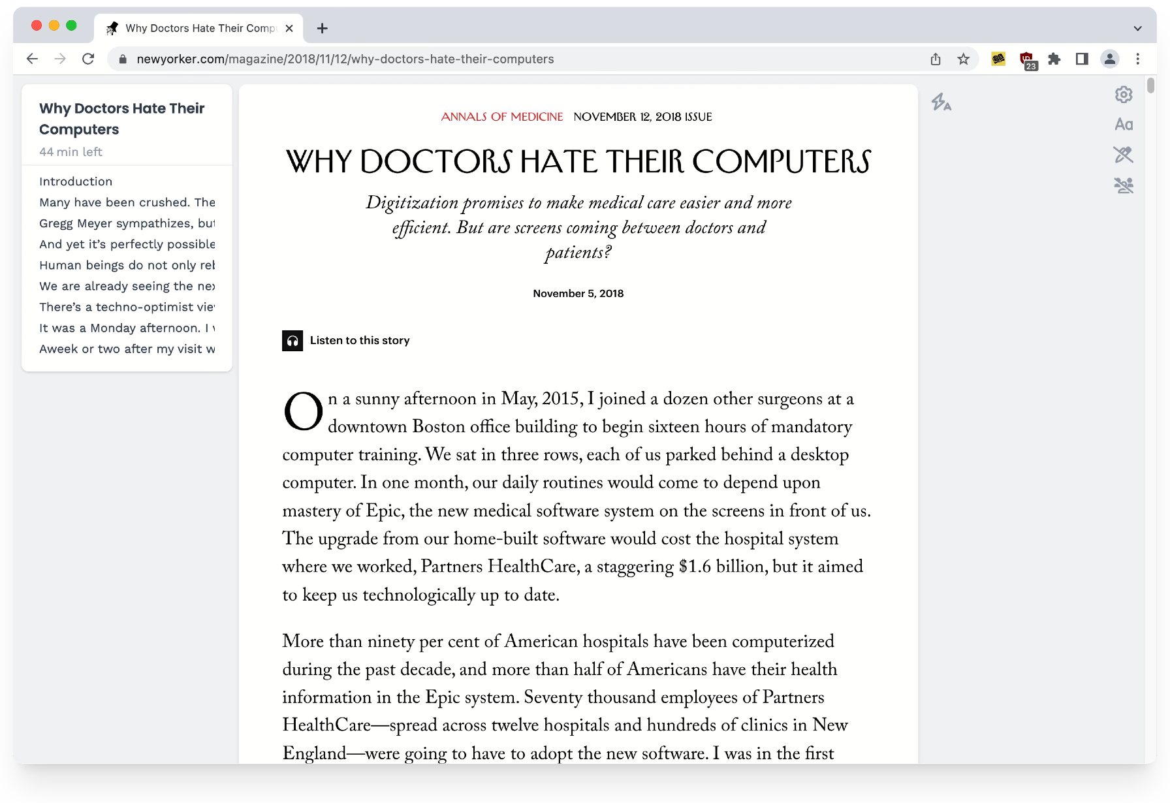Open the reader settings gear icon

tap(1123, 95)
